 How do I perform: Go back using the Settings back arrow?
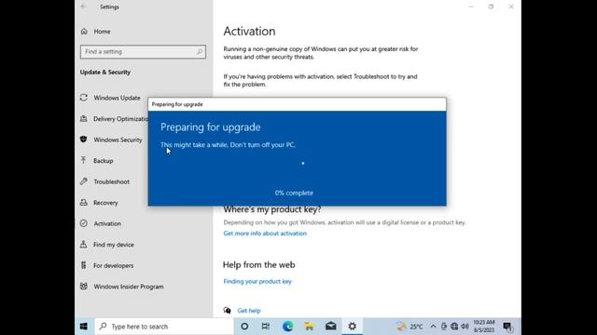[84, 7]
